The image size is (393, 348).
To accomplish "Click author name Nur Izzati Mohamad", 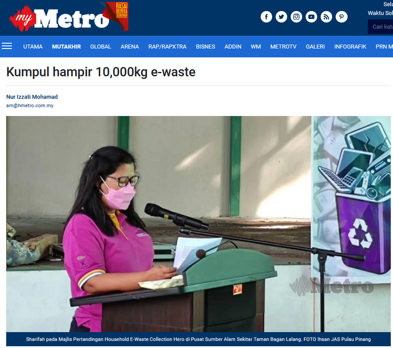I will point(32,97).
